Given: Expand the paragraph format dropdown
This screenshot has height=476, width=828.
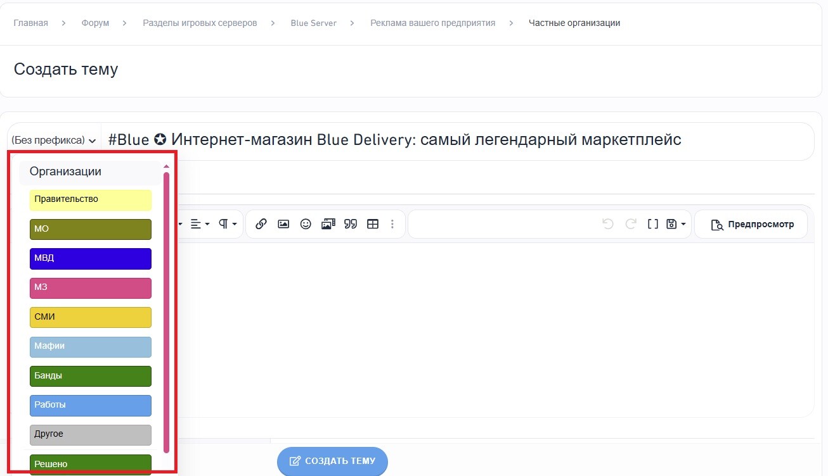Looking at the screenshot, I should pos(228,224).
